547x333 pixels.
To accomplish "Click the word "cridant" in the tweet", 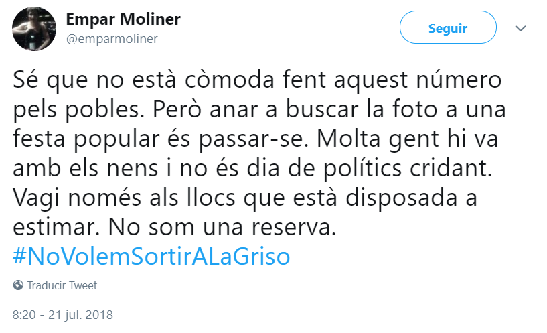I will click(x=451, y=169).
